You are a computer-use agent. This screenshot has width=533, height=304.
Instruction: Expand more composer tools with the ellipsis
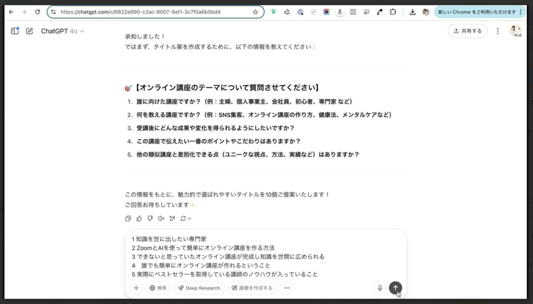[x=286, y=288]
